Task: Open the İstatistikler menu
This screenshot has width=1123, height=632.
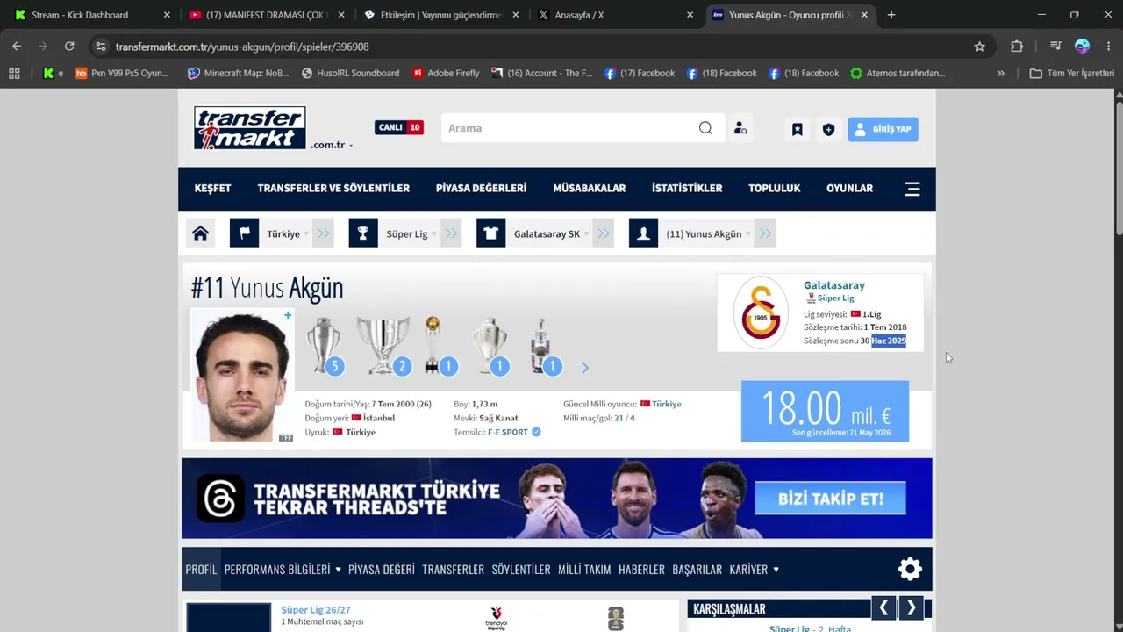Action: pyautogui.click(x=687, y=189)
